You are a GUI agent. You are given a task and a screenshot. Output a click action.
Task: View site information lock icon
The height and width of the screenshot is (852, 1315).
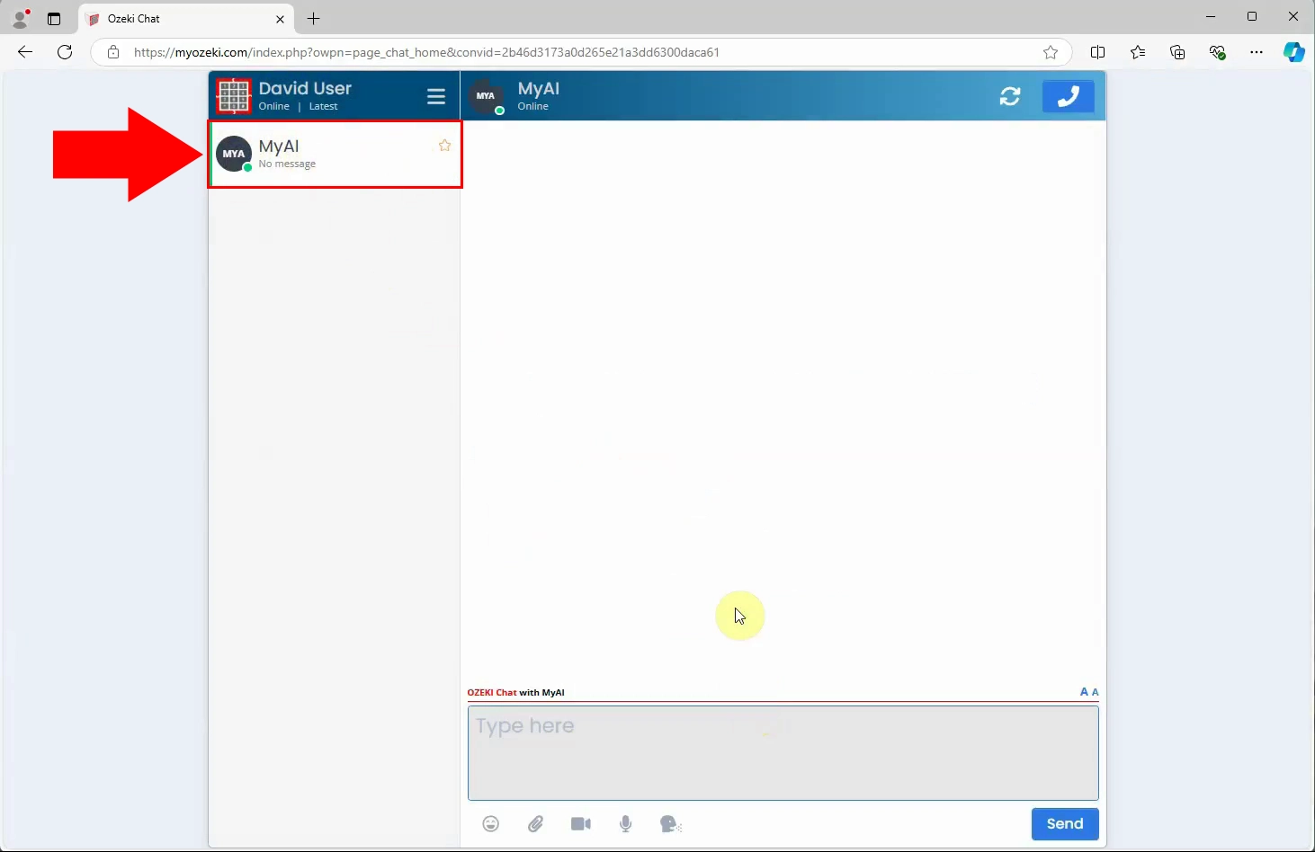[113, 52]
